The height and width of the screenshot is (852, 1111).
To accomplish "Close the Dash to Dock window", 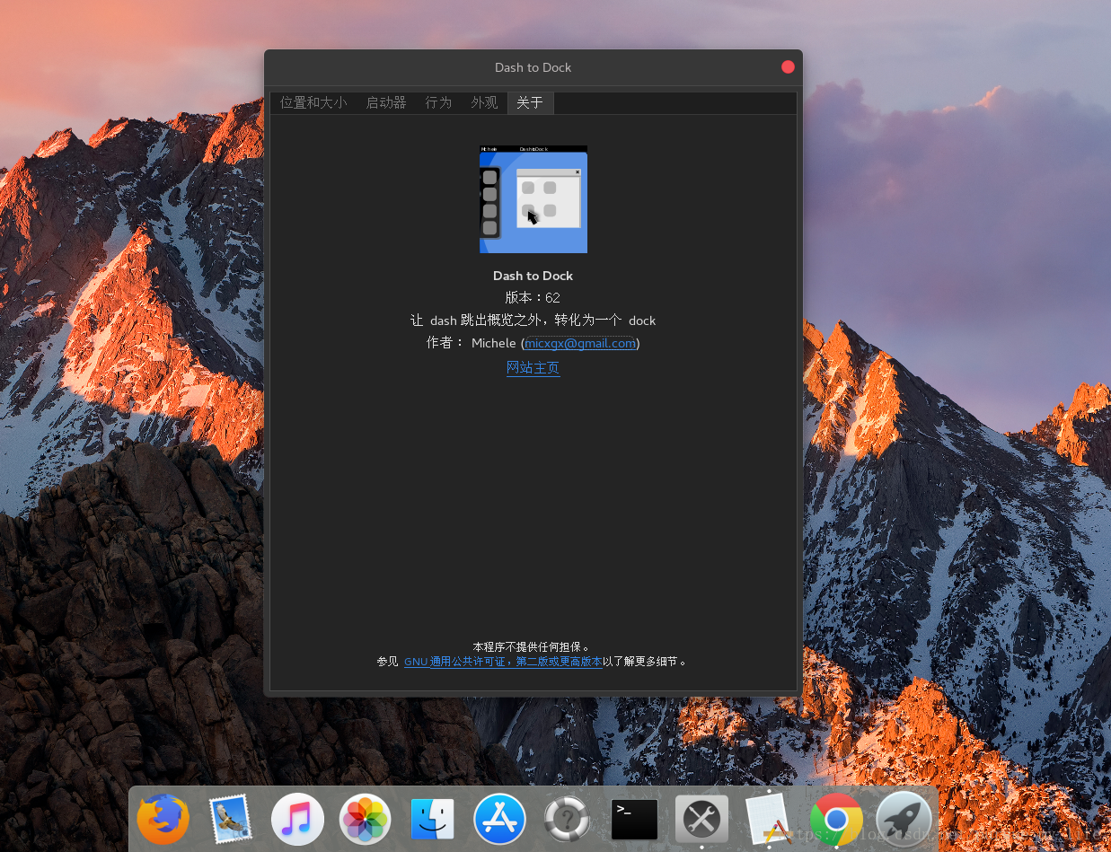I will click(x=789, y=67).
